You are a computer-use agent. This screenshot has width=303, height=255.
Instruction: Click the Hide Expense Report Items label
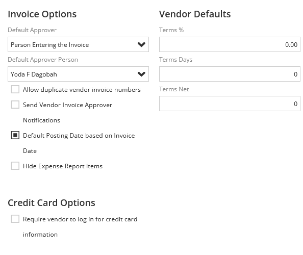point(63,166)
